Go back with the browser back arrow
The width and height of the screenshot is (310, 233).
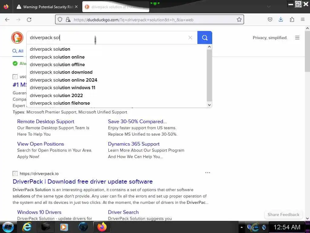pos(7,20)
